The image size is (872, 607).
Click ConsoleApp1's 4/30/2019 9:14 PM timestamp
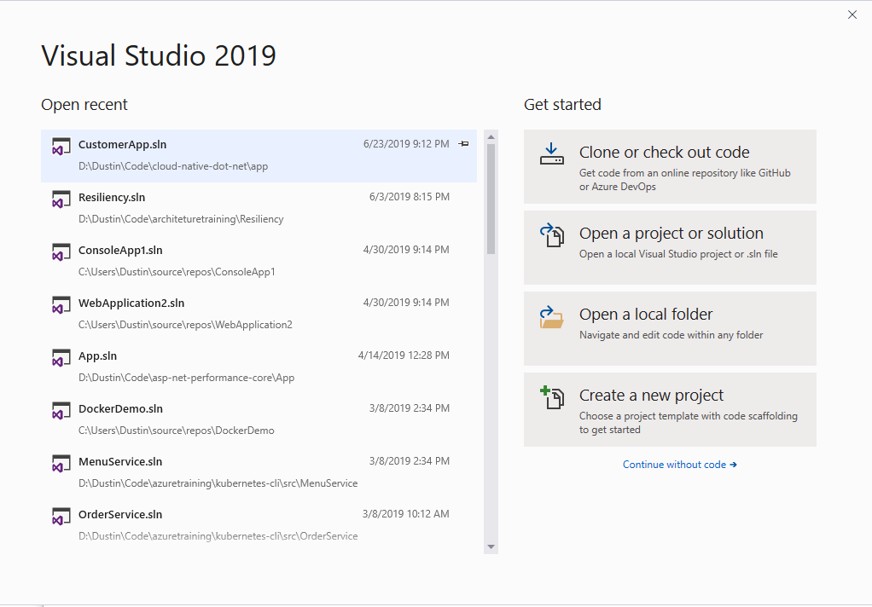click(406, 250)
